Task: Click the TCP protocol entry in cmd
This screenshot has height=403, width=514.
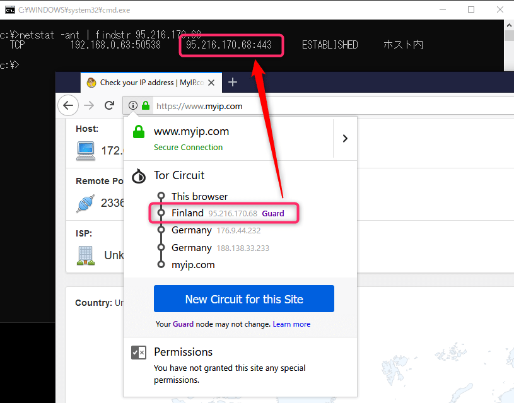Action: click(x=18, y=45)
